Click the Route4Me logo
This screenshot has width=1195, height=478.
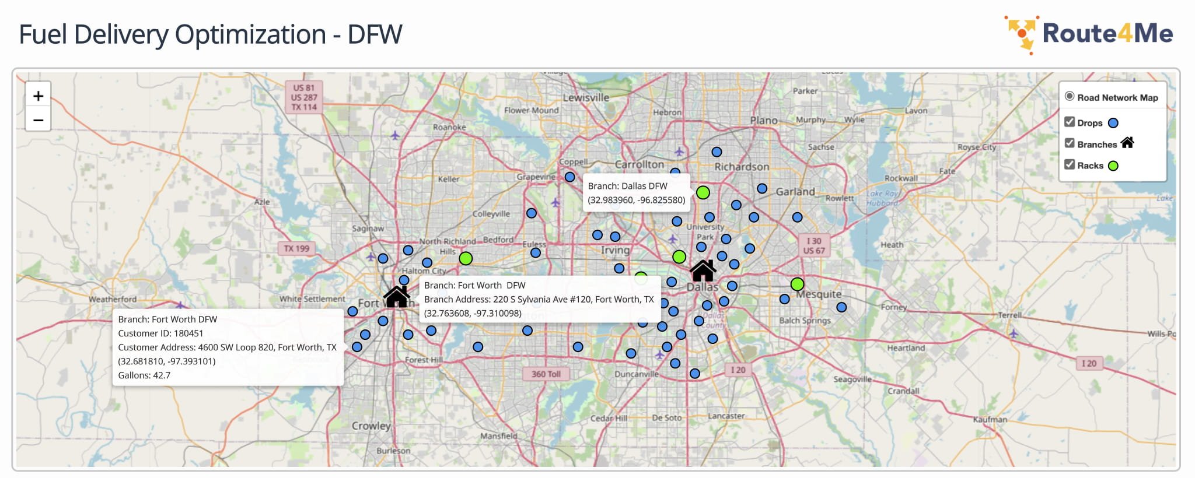pyautogui.click(x=1089, y=34)
